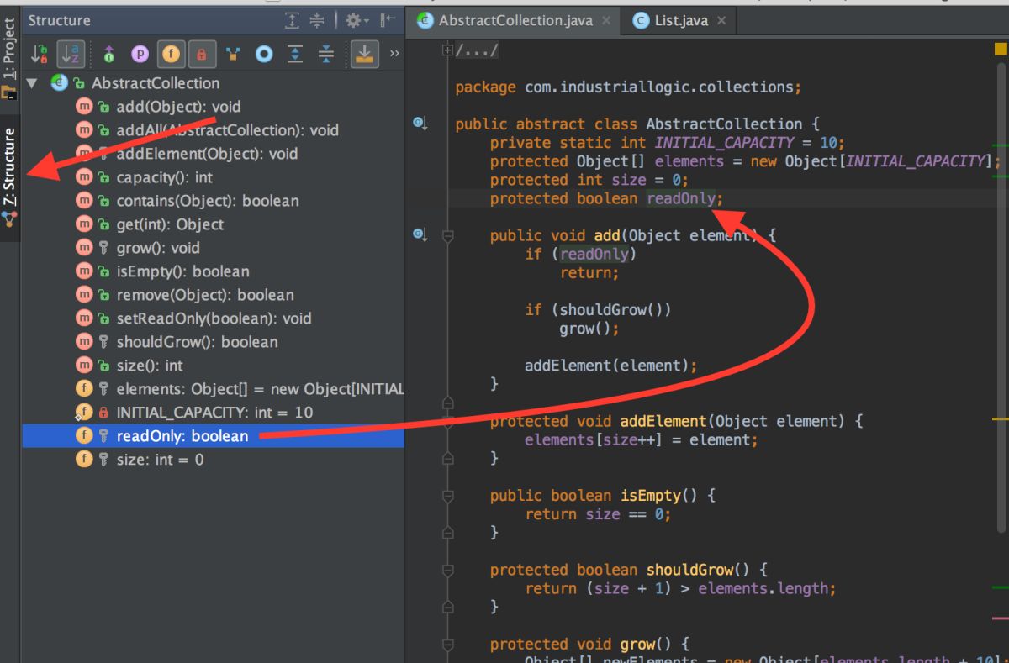Toggle Show Non-Public (red lock) icon
The width and height of the screenshot is (1009, 663).
pyautogui.click(x=201, y=55)
